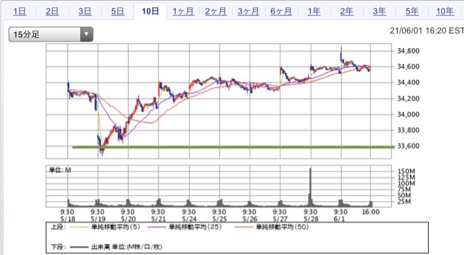464x255 pixels.
Task: Switch to the 3年 time range tab
Action: (379, 11)
